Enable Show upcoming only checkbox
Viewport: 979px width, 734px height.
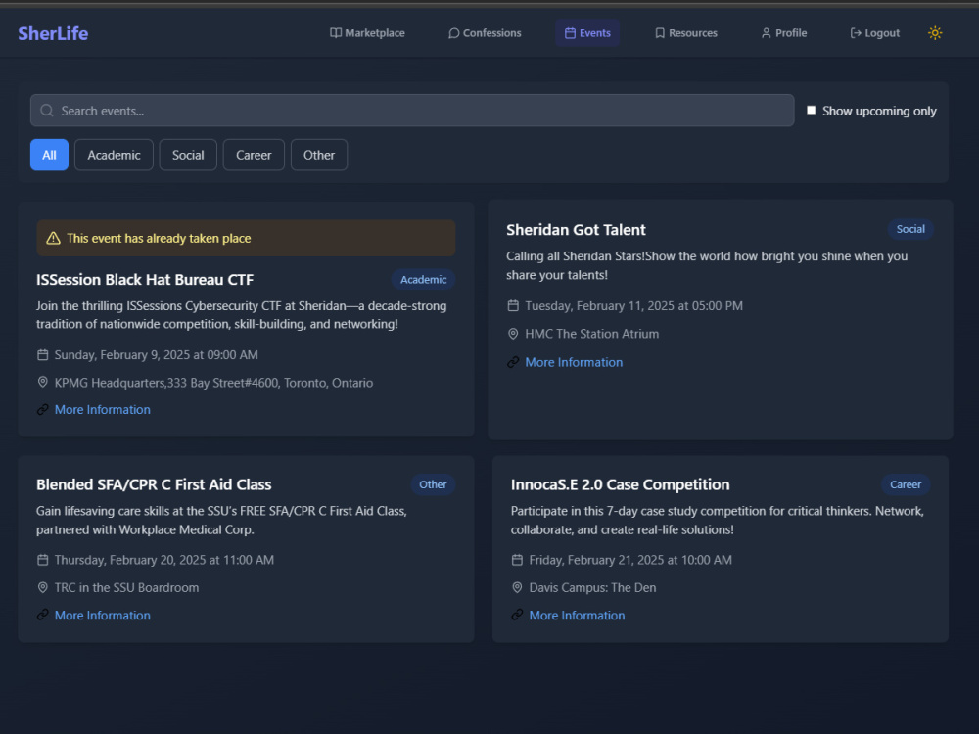click(811, 110)
